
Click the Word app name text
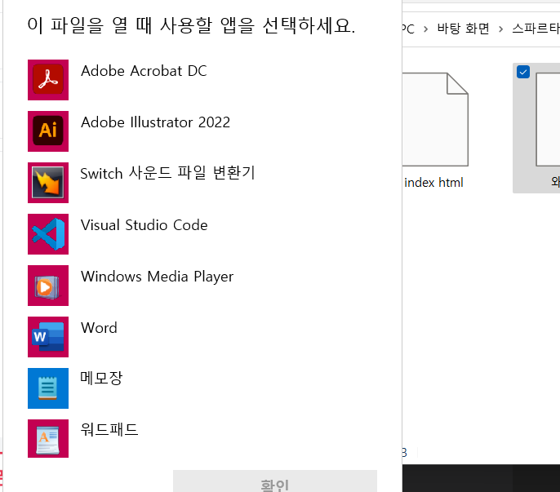point(99,328)
